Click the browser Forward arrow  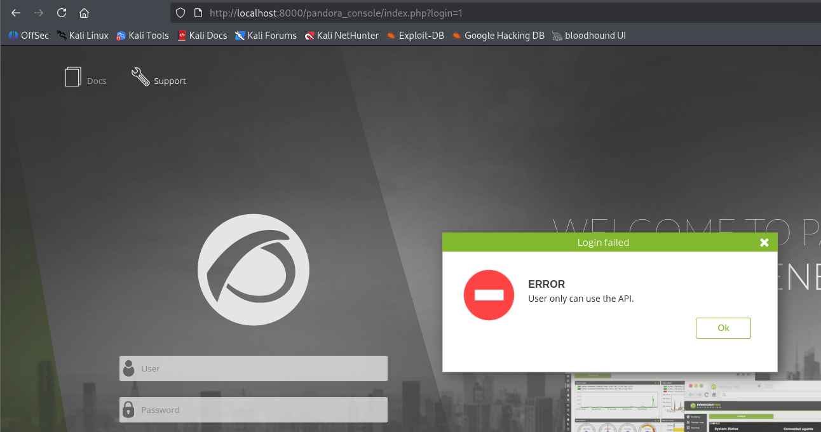click(39, 13)
